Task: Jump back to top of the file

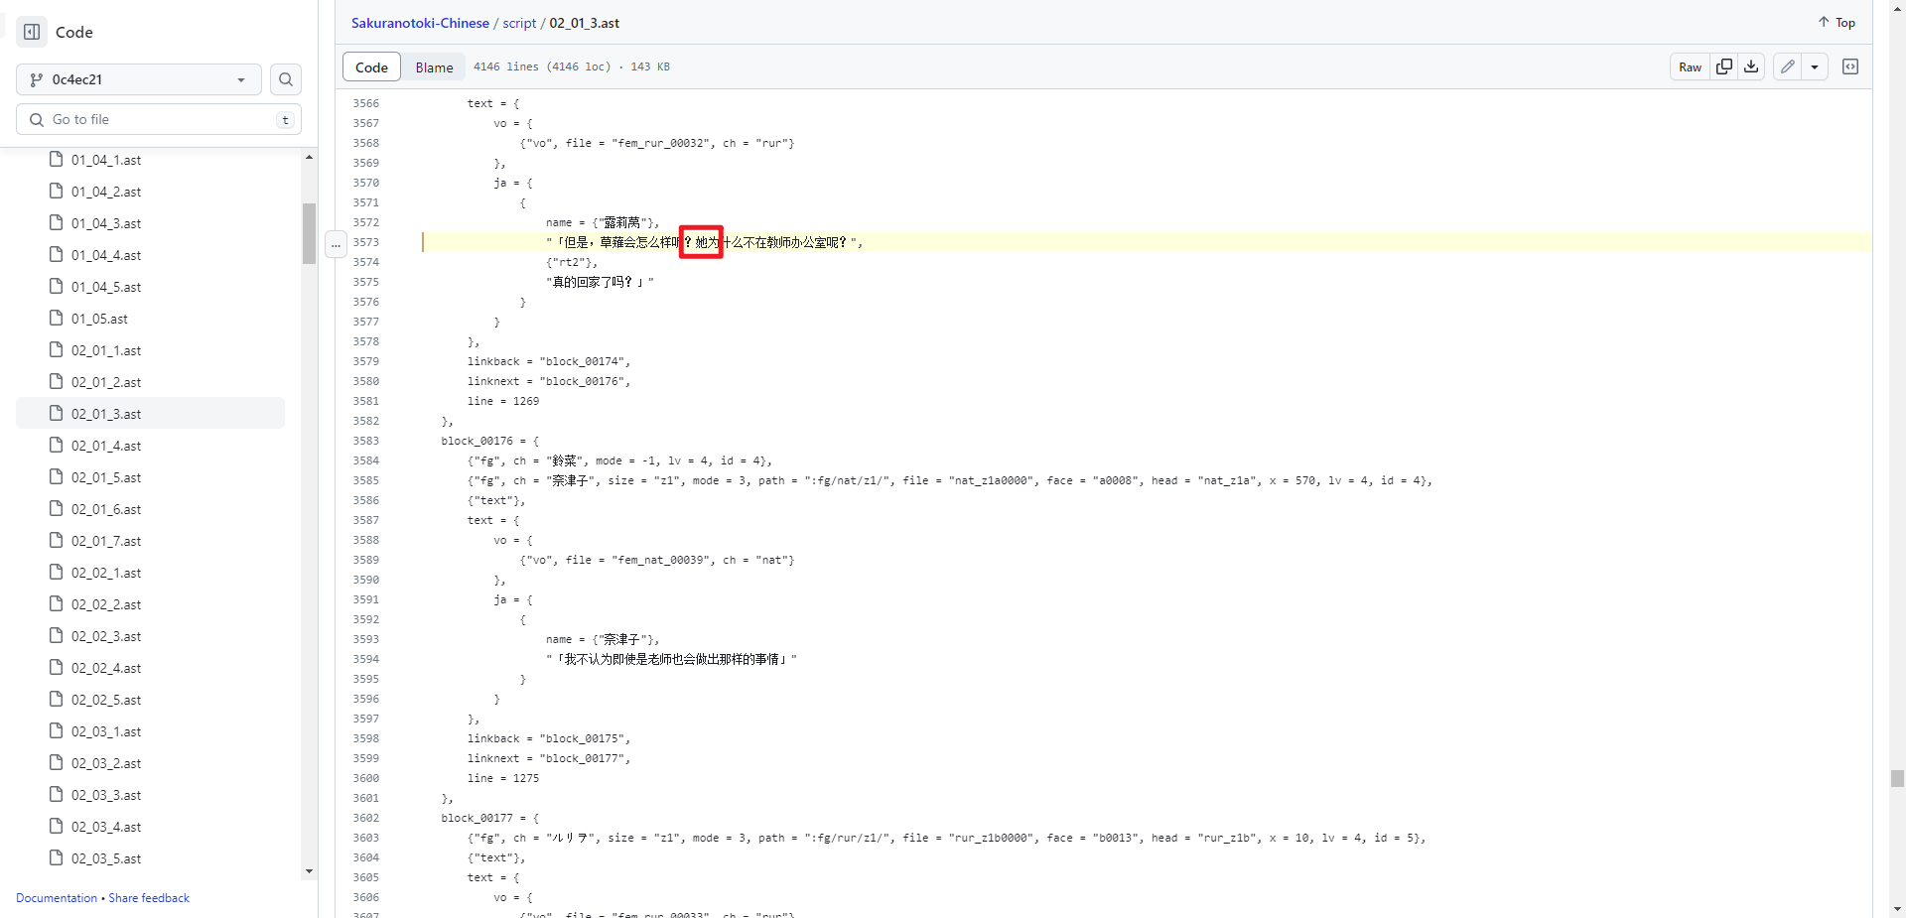Action: pyautogui.click(x=1836, y=22)
